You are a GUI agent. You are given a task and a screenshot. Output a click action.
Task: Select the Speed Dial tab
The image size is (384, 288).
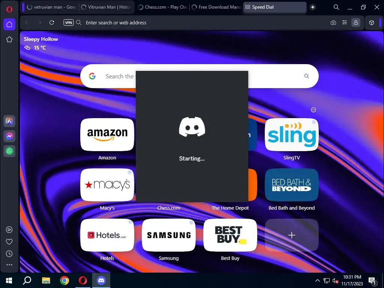(x=275, y=7)
